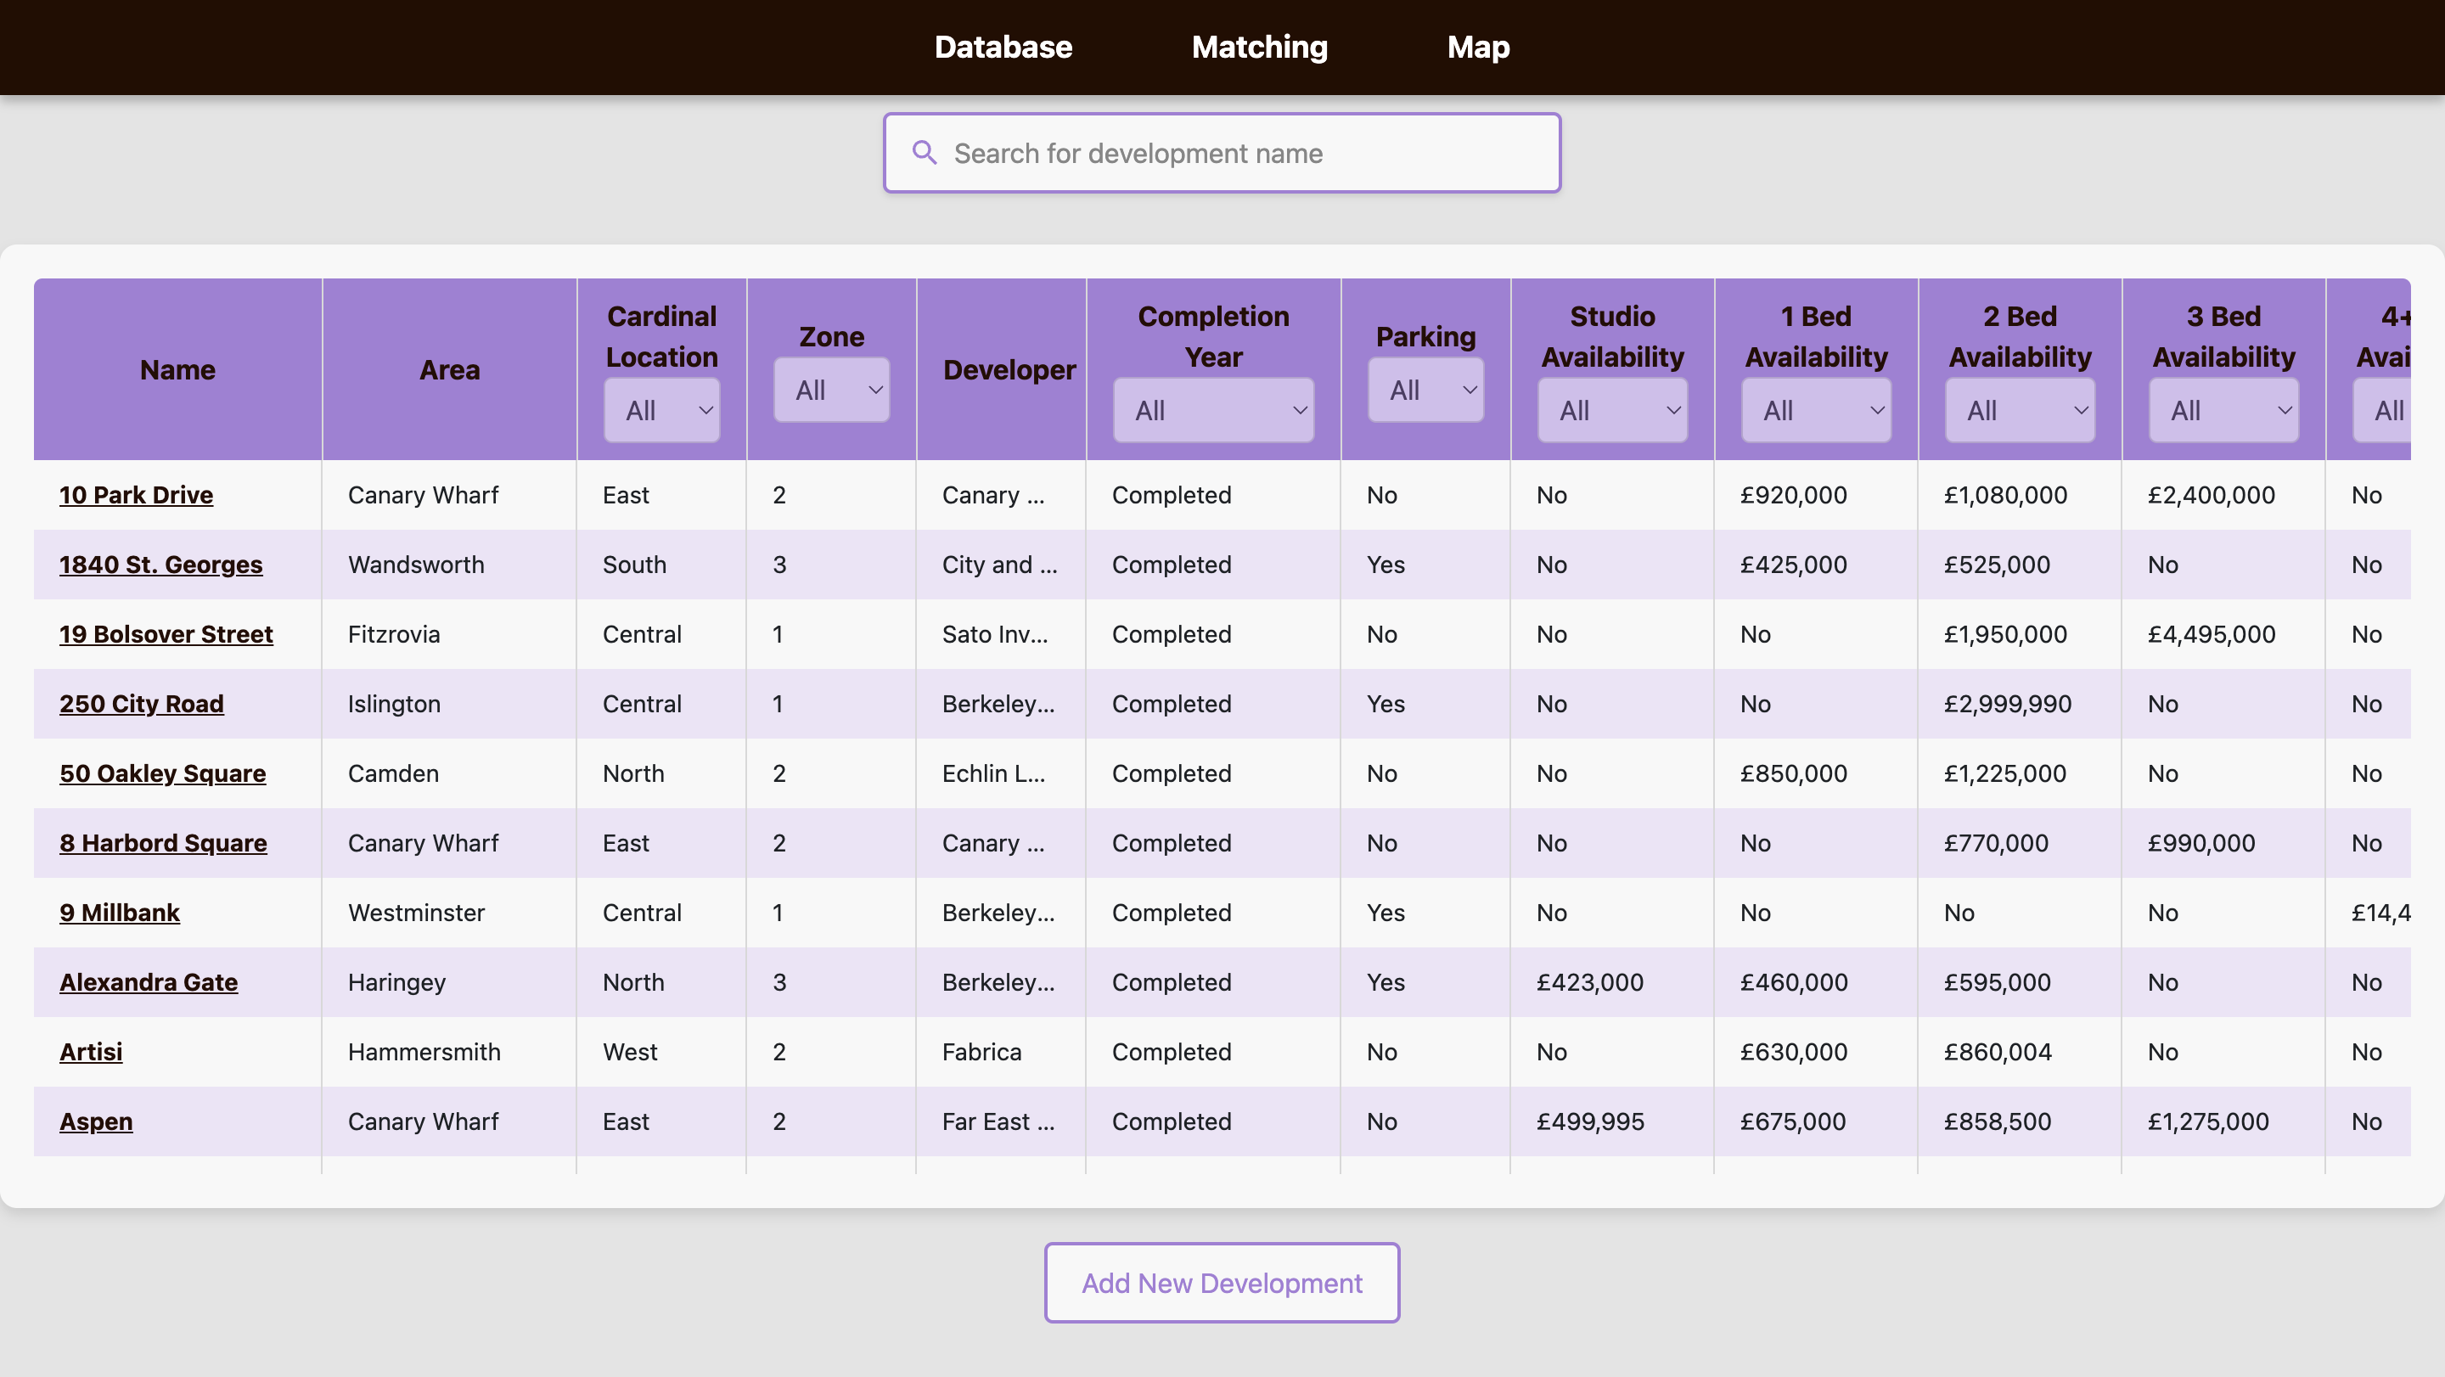Expand the 3 Bed Availability filter
Screen dimensions: 2445x1377
[x=2223, y=410]
